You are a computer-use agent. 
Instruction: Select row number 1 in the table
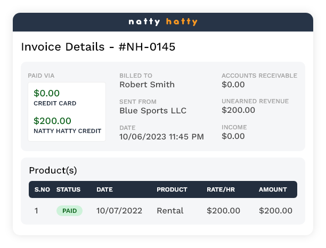coord(36,211)
